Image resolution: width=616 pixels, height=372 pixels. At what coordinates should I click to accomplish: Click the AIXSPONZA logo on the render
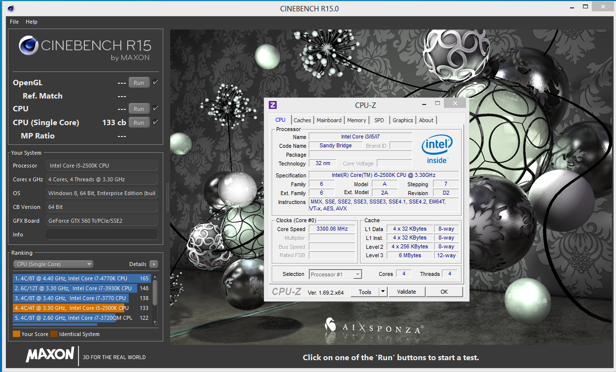(x=373, y=326)
